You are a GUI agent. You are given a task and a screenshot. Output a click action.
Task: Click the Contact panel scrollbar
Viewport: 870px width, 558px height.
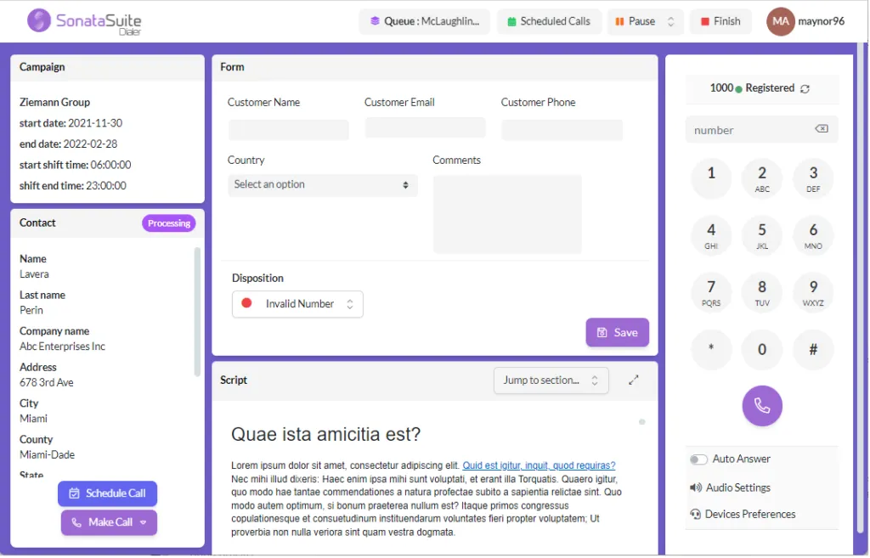click(197, 313)
